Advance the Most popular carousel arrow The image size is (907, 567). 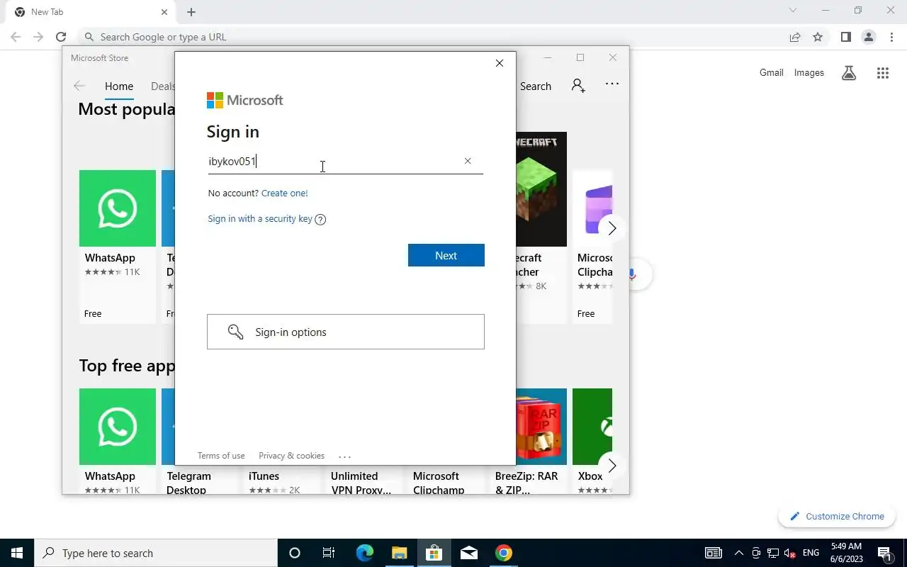[x=612, y=228]
